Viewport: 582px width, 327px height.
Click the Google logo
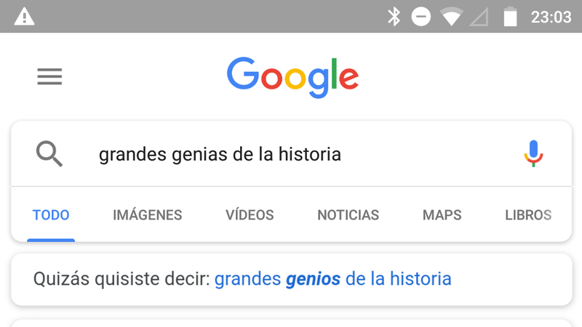click(x=292, y=77)
